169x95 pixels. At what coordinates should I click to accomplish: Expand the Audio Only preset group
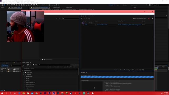24,73
